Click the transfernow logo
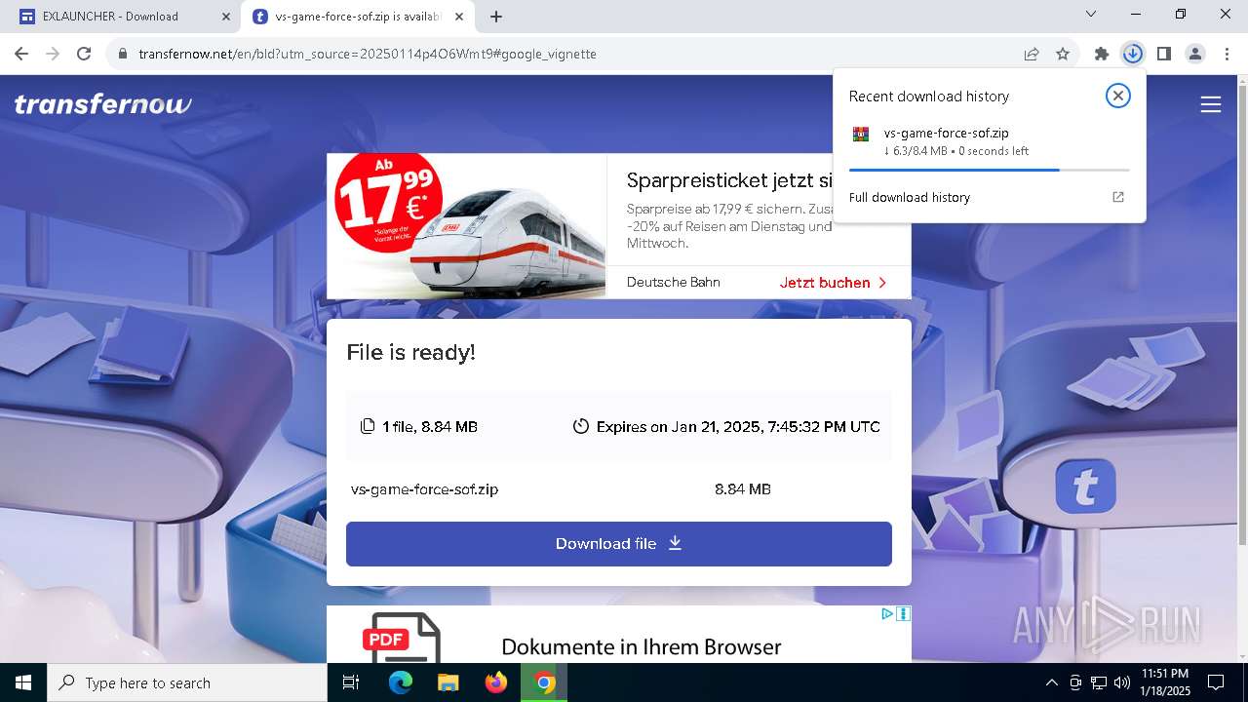1248x702 pixels. pos(103,104)
